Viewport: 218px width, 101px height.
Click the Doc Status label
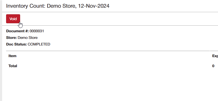[x=16, y=44]
